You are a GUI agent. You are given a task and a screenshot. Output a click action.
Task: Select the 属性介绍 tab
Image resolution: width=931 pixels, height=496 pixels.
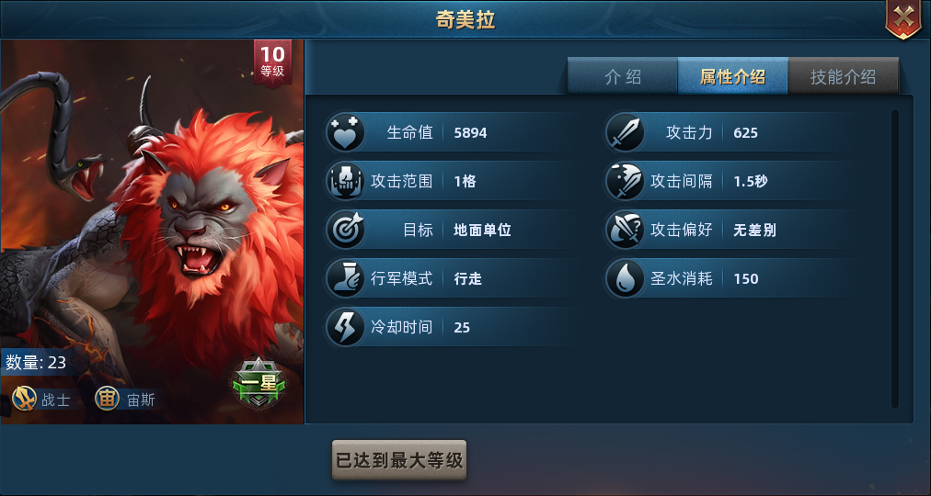click(732, 76)
